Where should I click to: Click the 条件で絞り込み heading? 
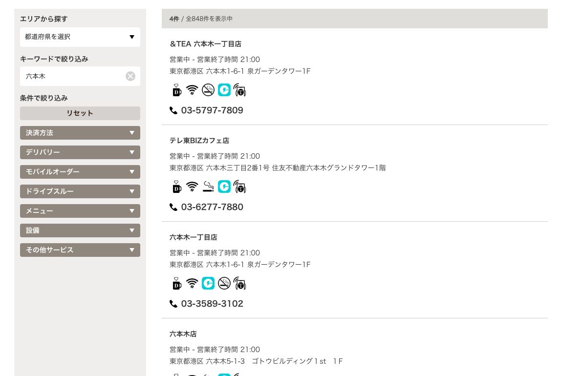43,98
